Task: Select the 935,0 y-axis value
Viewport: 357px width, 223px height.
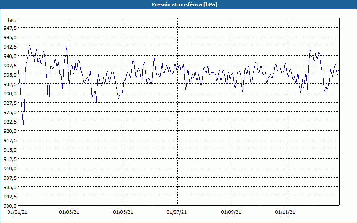Action: click(10, 75)
